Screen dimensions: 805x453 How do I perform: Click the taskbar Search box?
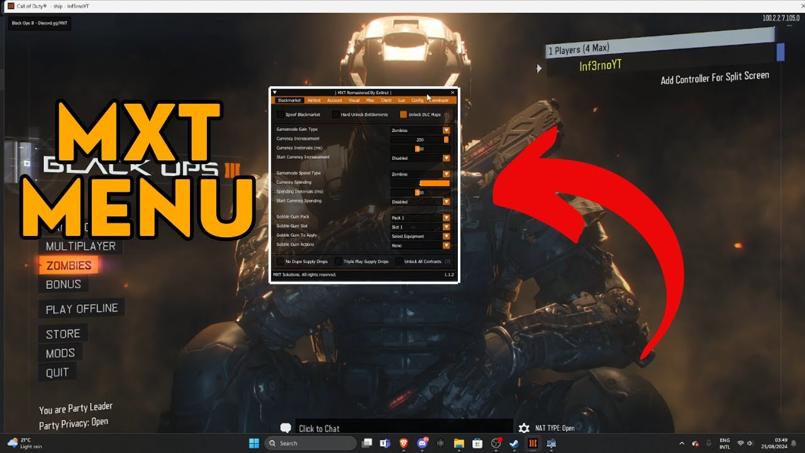tap(311, 443)
